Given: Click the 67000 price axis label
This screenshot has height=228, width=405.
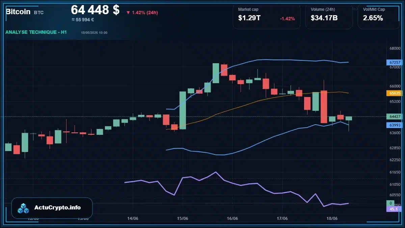Looking at the screenshot, I should pos(395,68).
